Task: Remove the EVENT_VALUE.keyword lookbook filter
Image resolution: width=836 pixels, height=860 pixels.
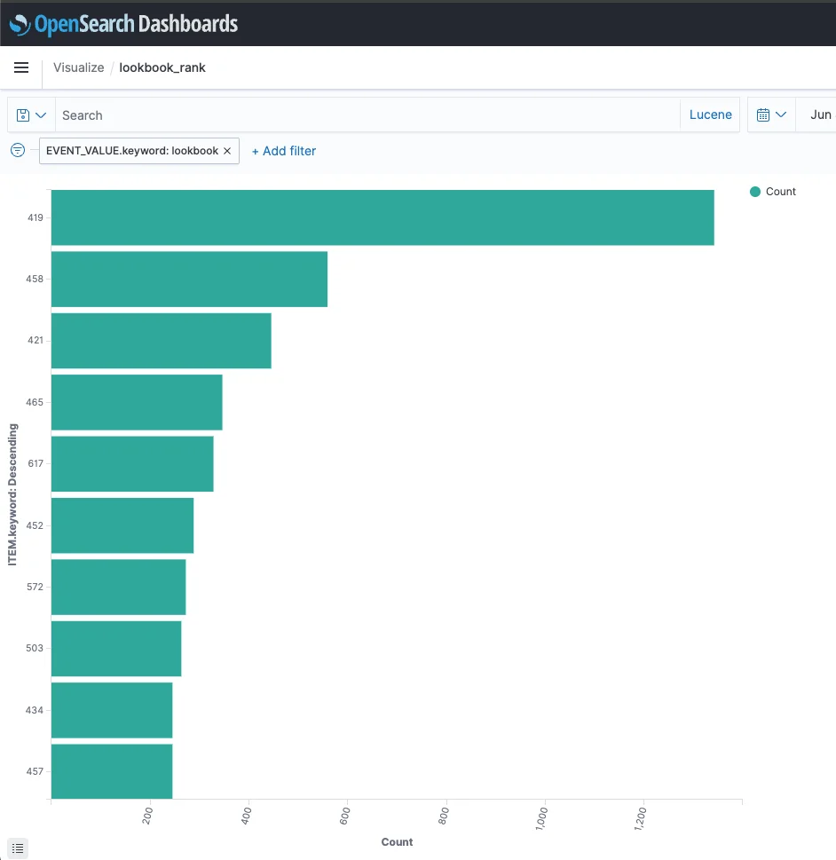Action: pos(227,151)
